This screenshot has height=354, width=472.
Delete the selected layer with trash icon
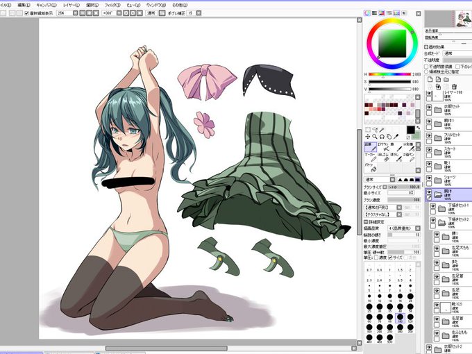454,87
